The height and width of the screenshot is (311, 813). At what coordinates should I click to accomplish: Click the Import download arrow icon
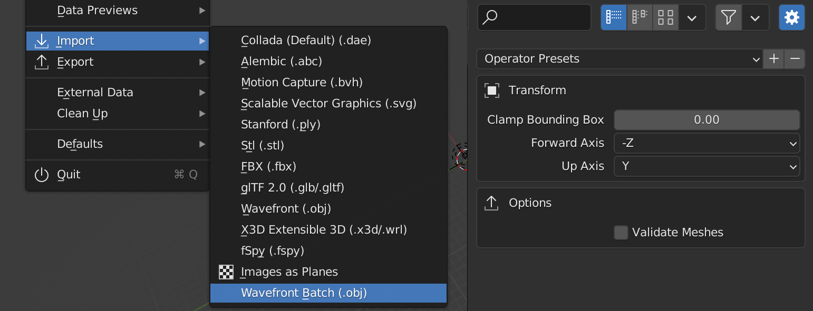tap(42, 41)
